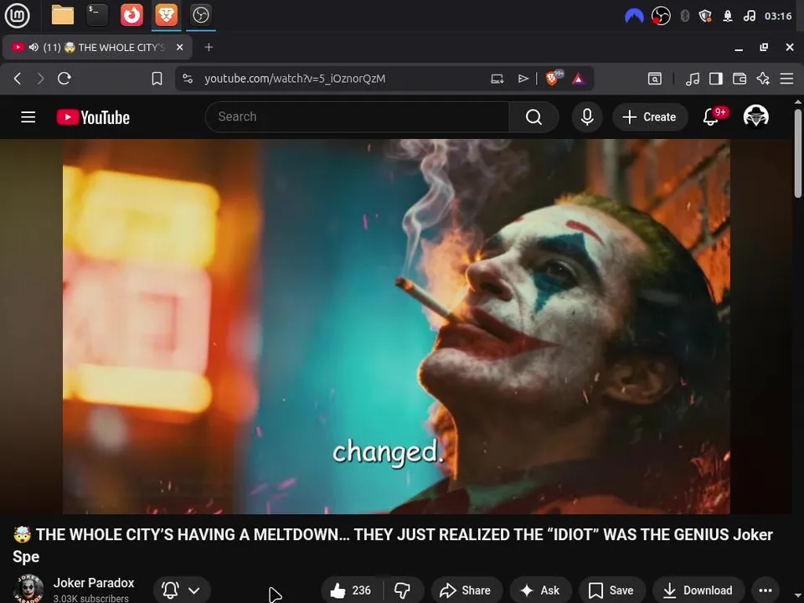Open the account avatar menu

755,116
